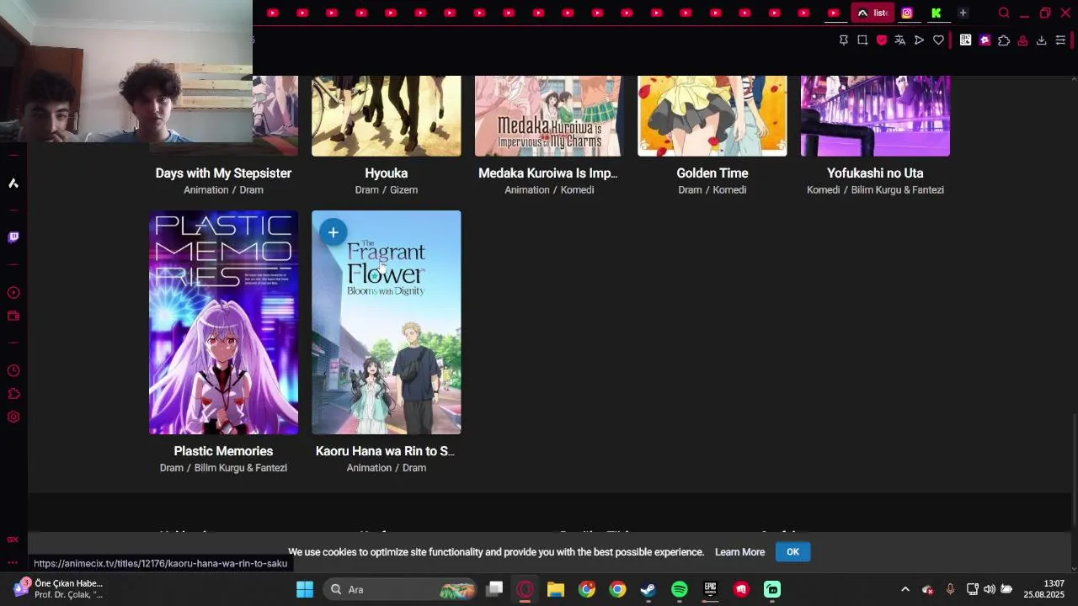The height and width of the screenshot is (606, 1078).
Task: Open Extensions cube icon in the sidebar
Action: click(x=13, y=394)
